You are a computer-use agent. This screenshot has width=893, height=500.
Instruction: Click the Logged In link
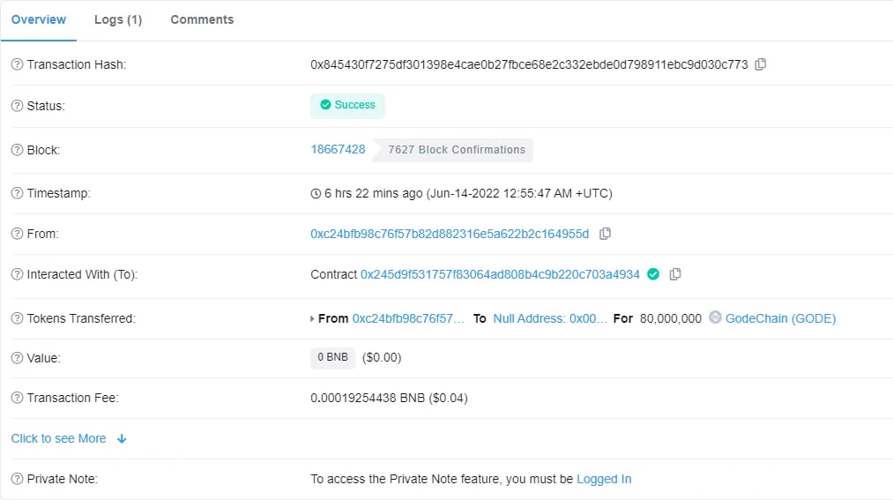click(x=604, y=479)
